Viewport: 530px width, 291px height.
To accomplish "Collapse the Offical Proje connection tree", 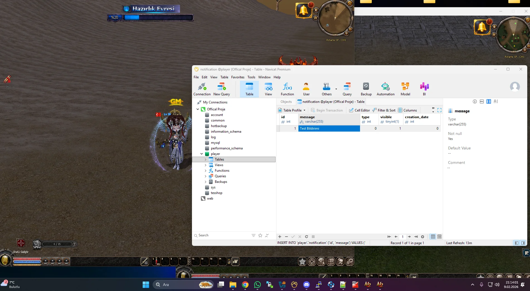I will point(198,109).
